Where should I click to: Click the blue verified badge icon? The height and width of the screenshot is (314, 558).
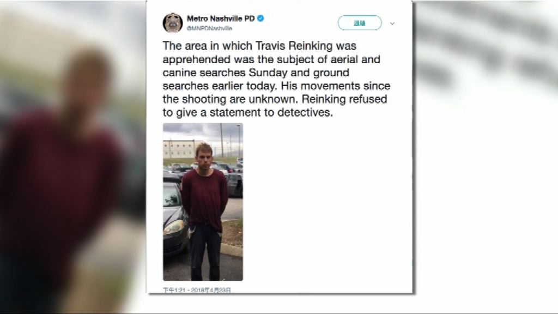pyautogui.click(x=260, y=18)
